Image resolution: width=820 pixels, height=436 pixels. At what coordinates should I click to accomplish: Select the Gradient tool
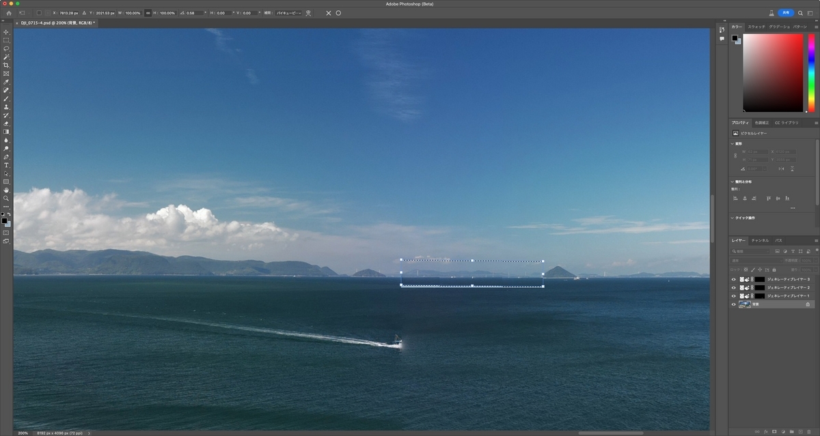click(x=6, y=132)
